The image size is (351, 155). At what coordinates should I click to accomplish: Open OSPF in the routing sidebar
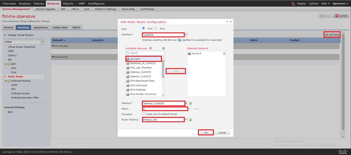point(11,51)
